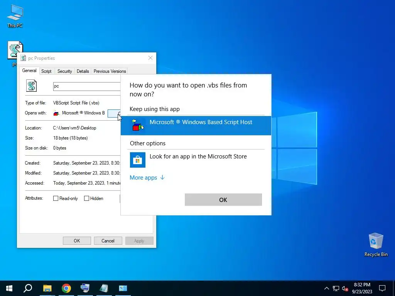Click the computer monitor app in taskbar
This screenshot has height=296, width=395.
pyautogui.click(x=85, y=288)
